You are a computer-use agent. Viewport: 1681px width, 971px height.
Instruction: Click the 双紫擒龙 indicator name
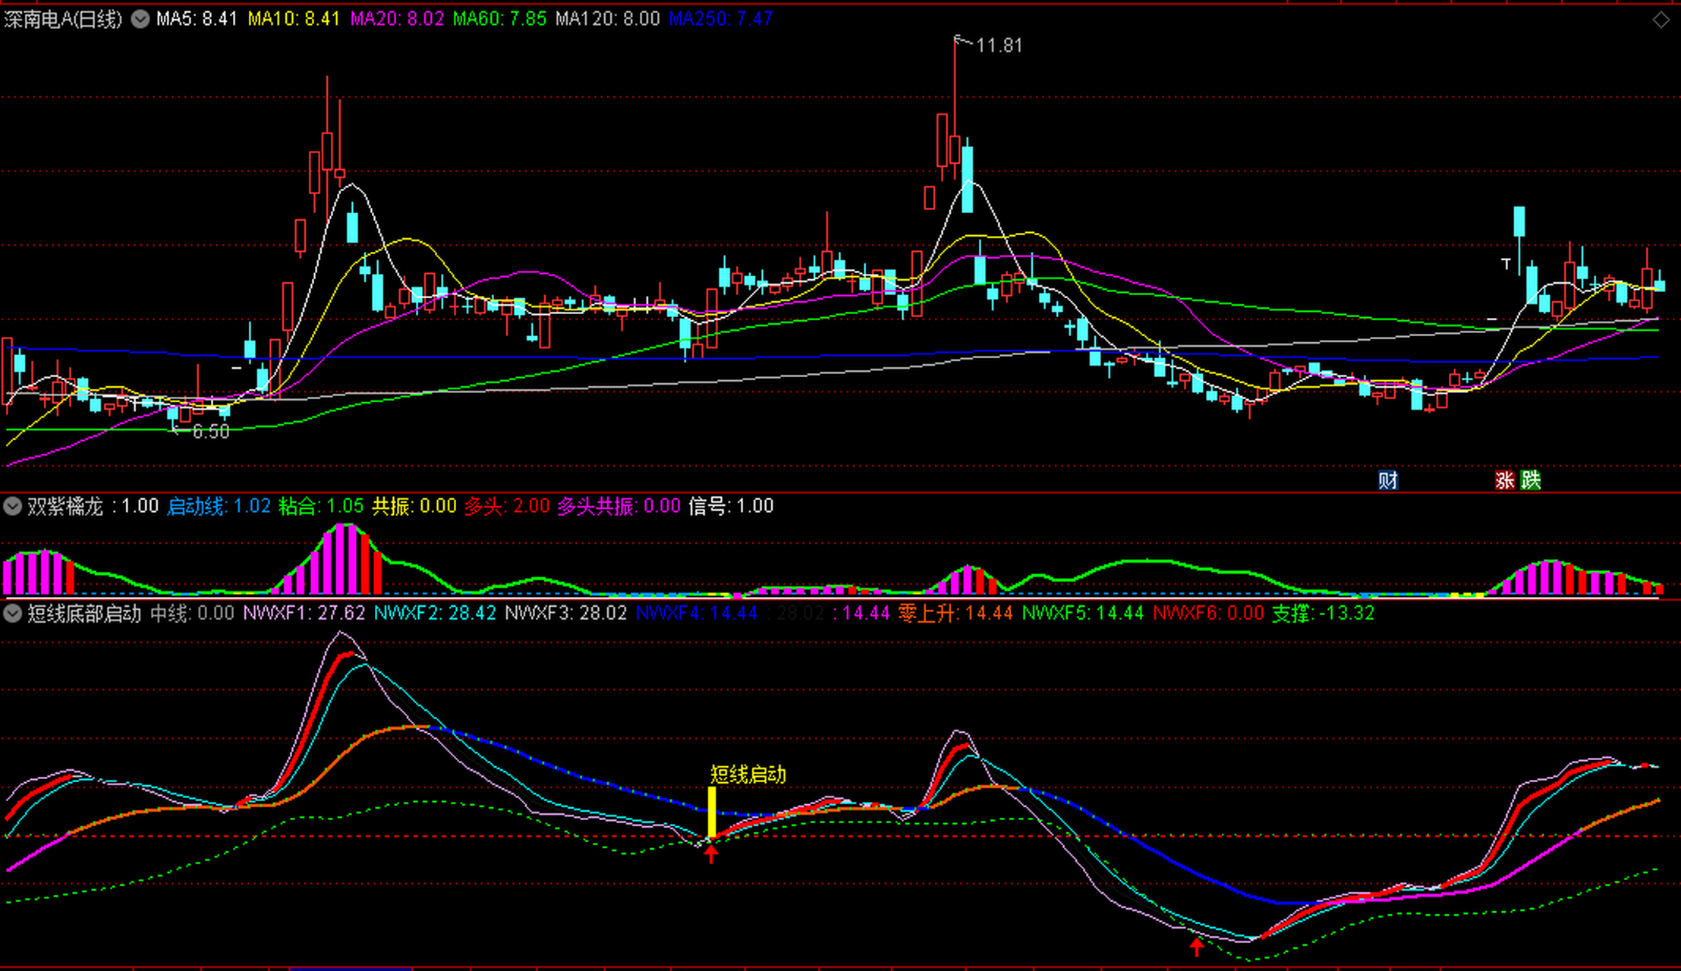[65, 506]
